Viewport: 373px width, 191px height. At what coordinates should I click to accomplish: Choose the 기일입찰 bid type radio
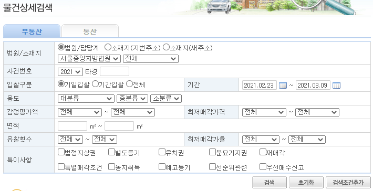[61, 83]
